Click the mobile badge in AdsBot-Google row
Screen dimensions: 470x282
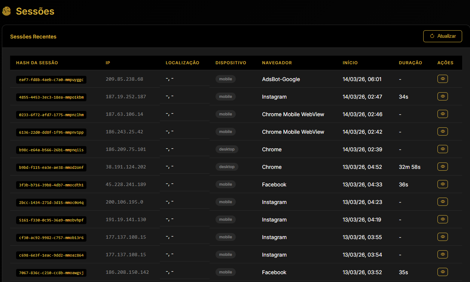click(x=225, y=79)
